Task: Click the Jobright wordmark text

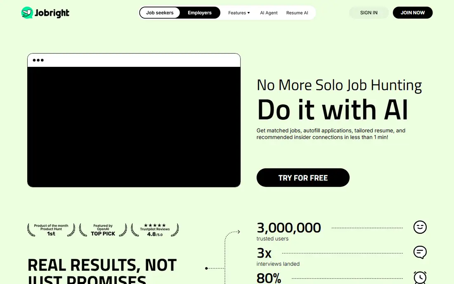Action: (x=52, y=13)
